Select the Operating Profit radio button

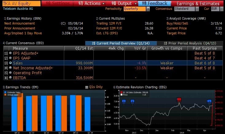click(x=10, y=73)
